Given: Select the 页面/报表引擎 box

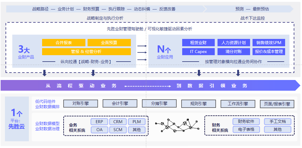Looking at the screenshot, I should tap(277, 104).
